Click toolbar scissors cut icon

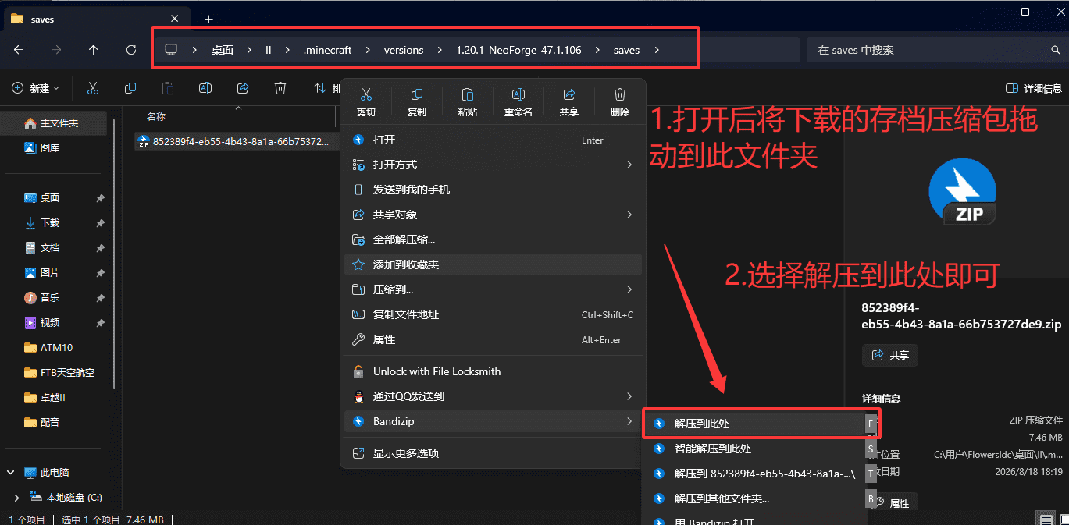point(93,88)
